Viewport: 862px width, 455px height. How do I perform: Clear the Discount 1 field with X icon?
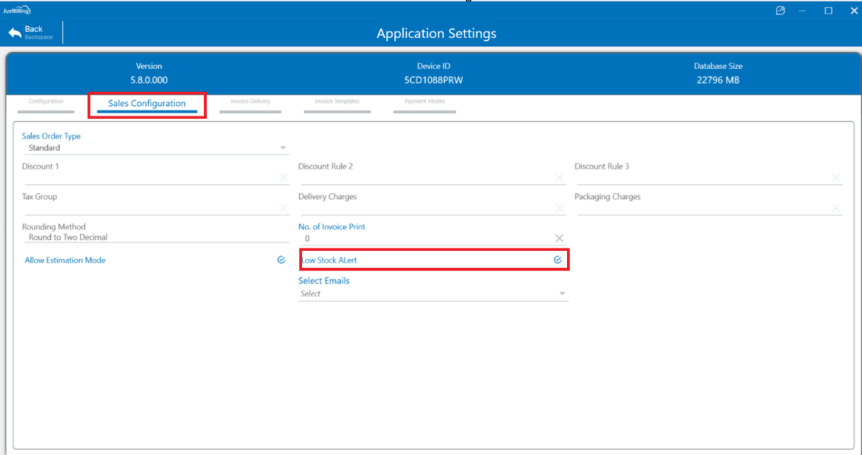[x=283, y=178]
